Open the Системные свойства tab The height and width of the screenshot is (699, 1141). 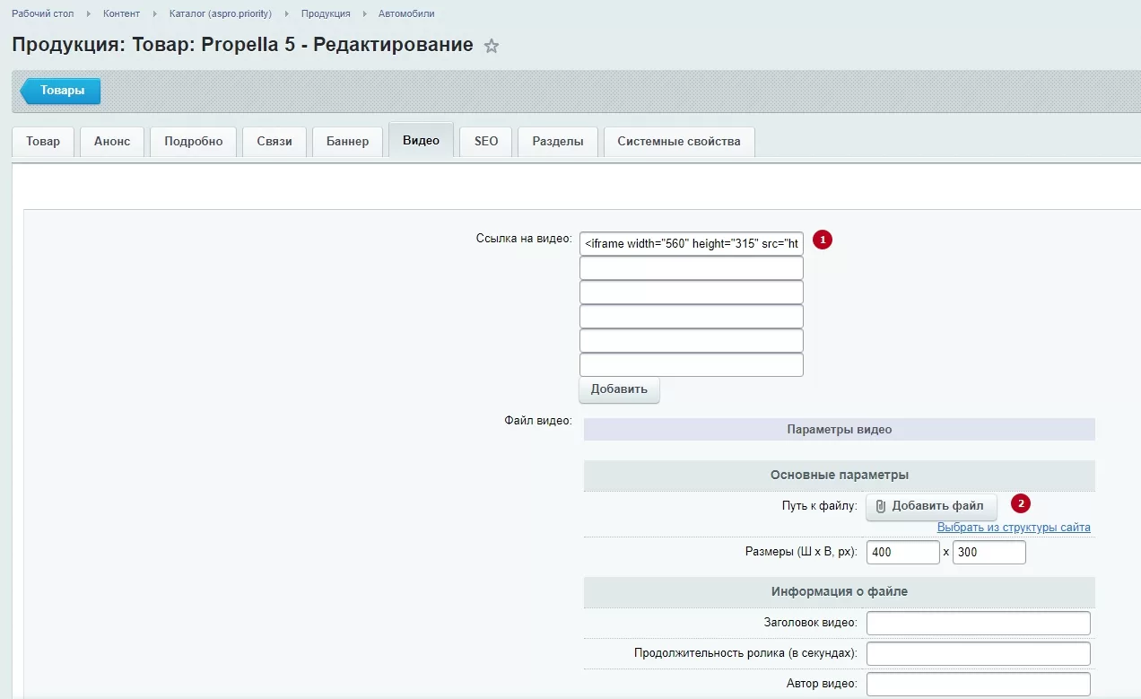(679, 142)
